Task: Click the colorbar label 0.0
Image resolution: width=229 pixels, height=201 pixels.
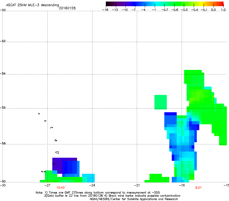Action: click(214, 10)
